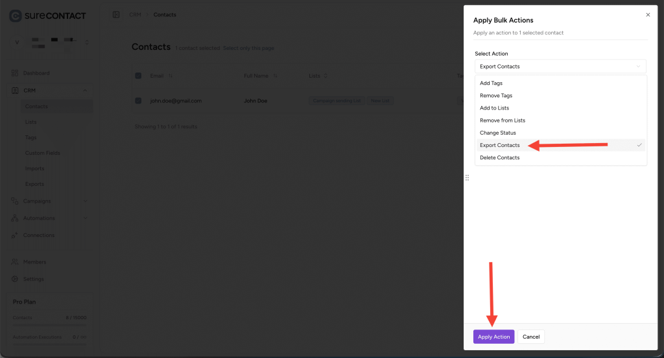Screen dimensions: 664x358
Task: Click the Apply Action button
Action: (x=493, y=337)
